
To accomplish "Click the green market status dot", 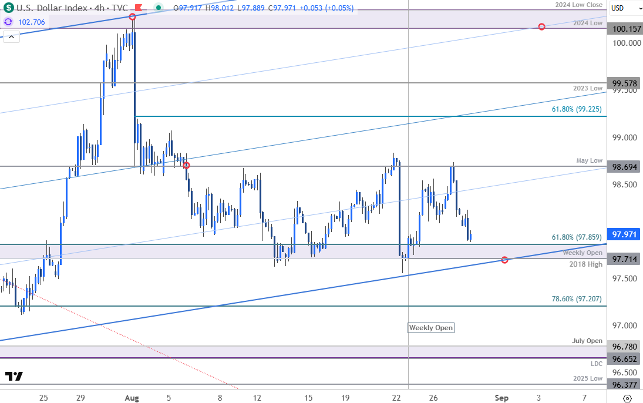I will click(159, 8).
